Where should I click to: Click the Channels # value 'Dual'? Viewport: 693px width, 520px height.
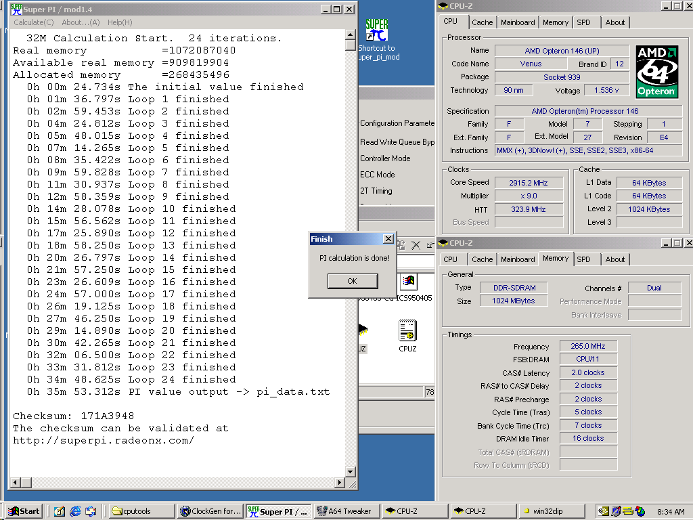tap(654, 288)
